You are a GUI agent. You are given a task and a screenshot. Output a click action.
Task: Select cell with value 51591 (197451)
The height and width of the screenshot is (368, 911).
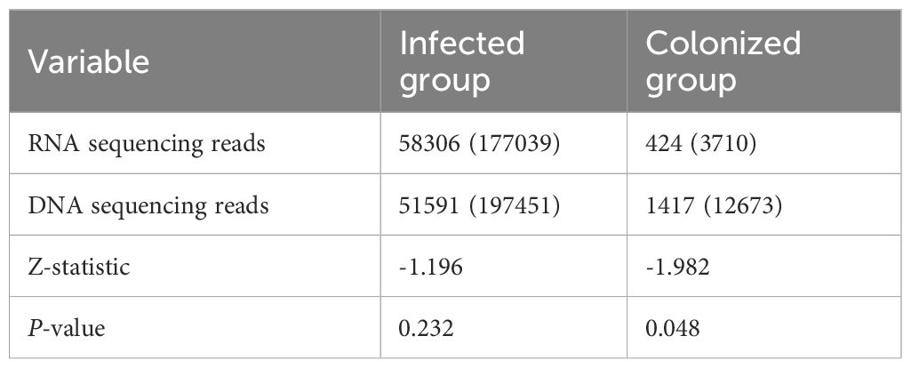click(x=504, y=204)
